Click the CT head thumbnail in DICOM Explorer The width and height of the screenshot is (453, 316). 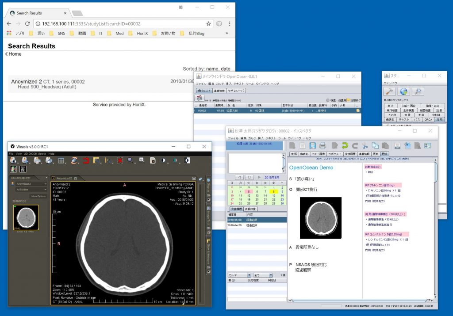pyautogui.click(x=26, y=217)
